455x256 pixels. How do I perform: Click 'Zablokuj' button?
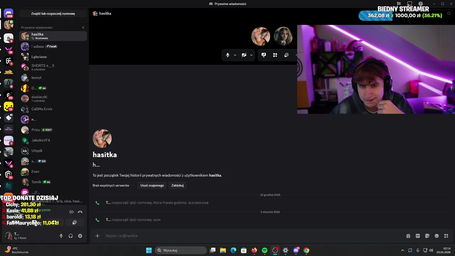pos(177,185)
